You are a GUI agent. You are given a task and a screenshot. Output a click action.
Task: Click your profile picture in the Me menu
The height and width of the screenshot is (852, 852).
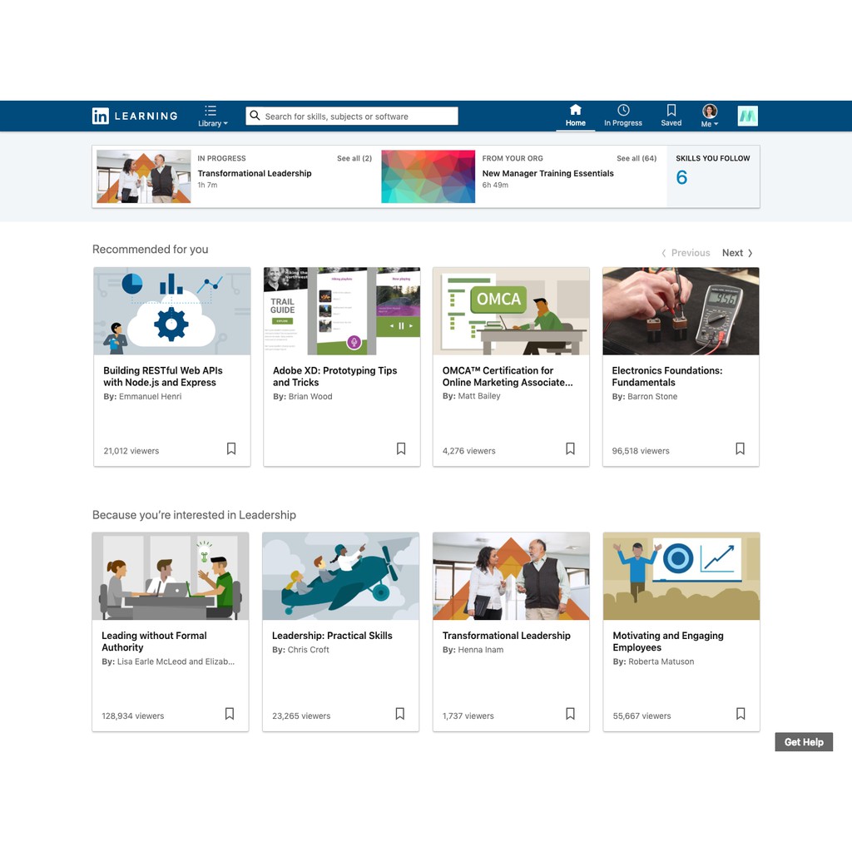(x=709, y=110)
